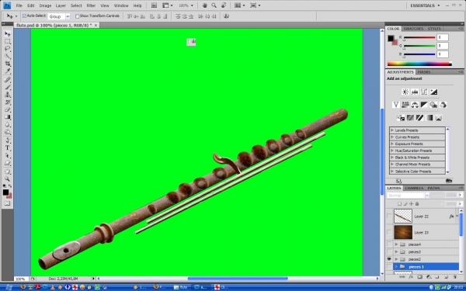Image resolution: width=466 pixels, height=291 pixels.
Task: Delete layer with trash icon
Action: point(454,277)
